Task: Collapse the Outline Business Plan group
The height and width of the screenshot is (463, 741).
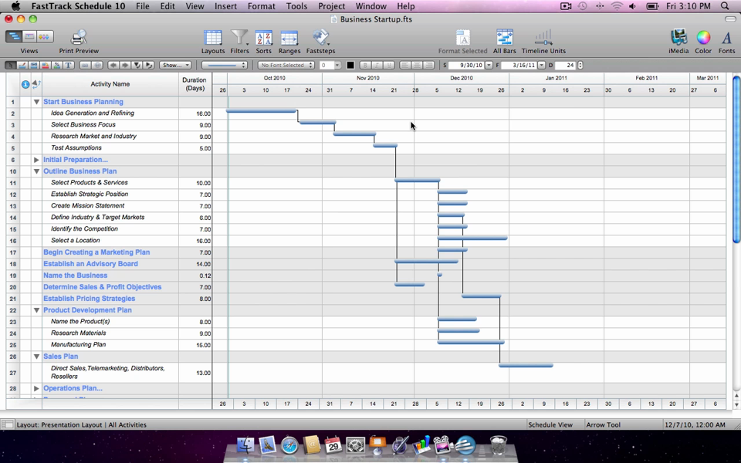Action: [36, 171]
